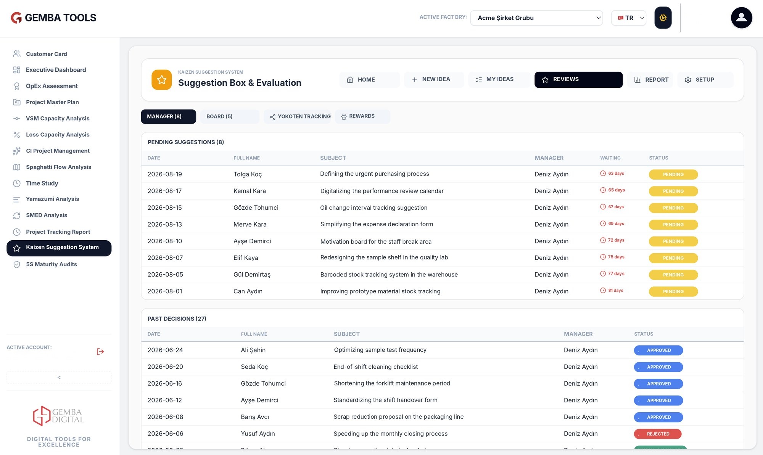Click Pending status for Tolga Koç suggestion
763x455 pixels.
(673, 175)
